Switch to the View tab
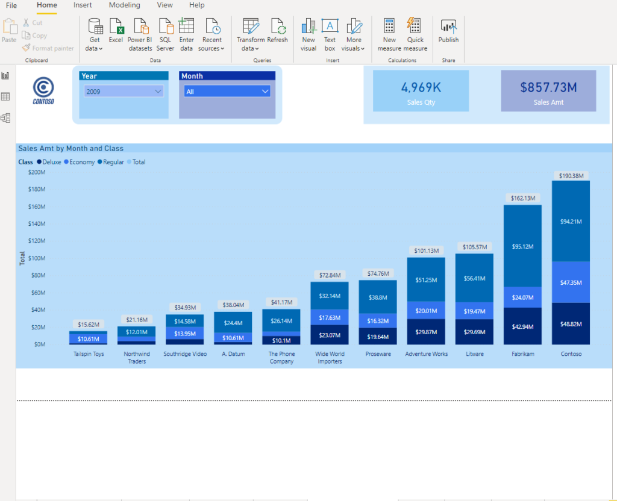 coord(165,5)
